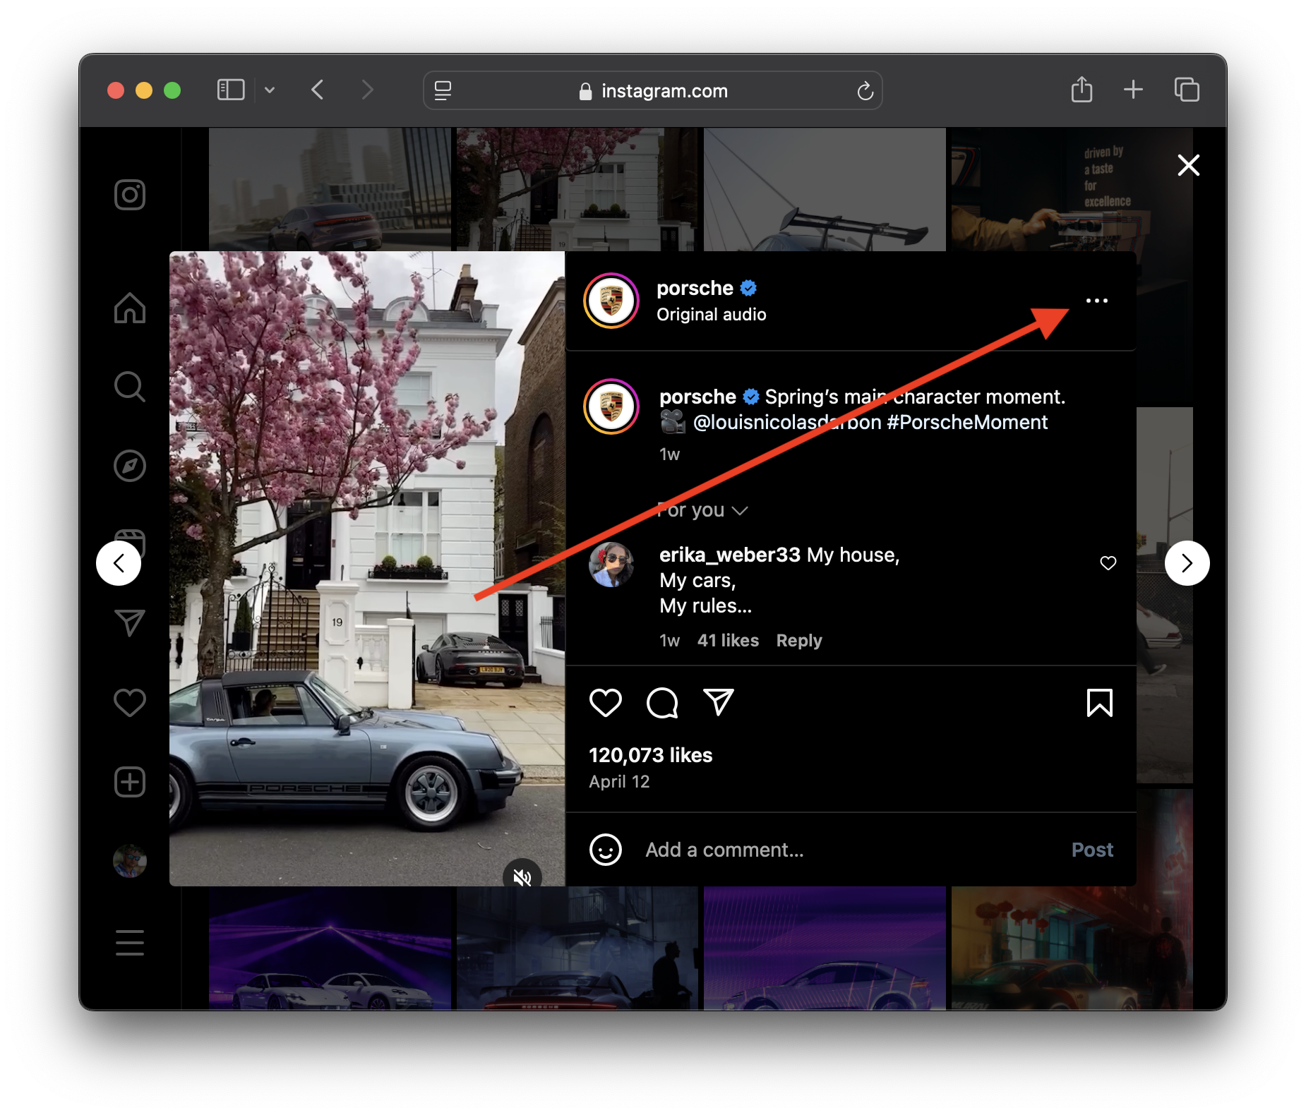1306x1115 pixels.
Task: Open the Original audio link
Action: pos(712,315)
